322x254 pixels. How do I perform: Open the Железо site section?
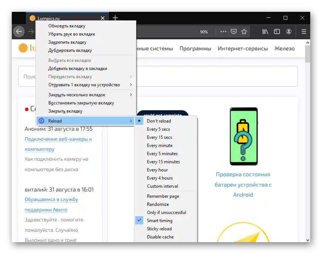(x=284, y=49)
